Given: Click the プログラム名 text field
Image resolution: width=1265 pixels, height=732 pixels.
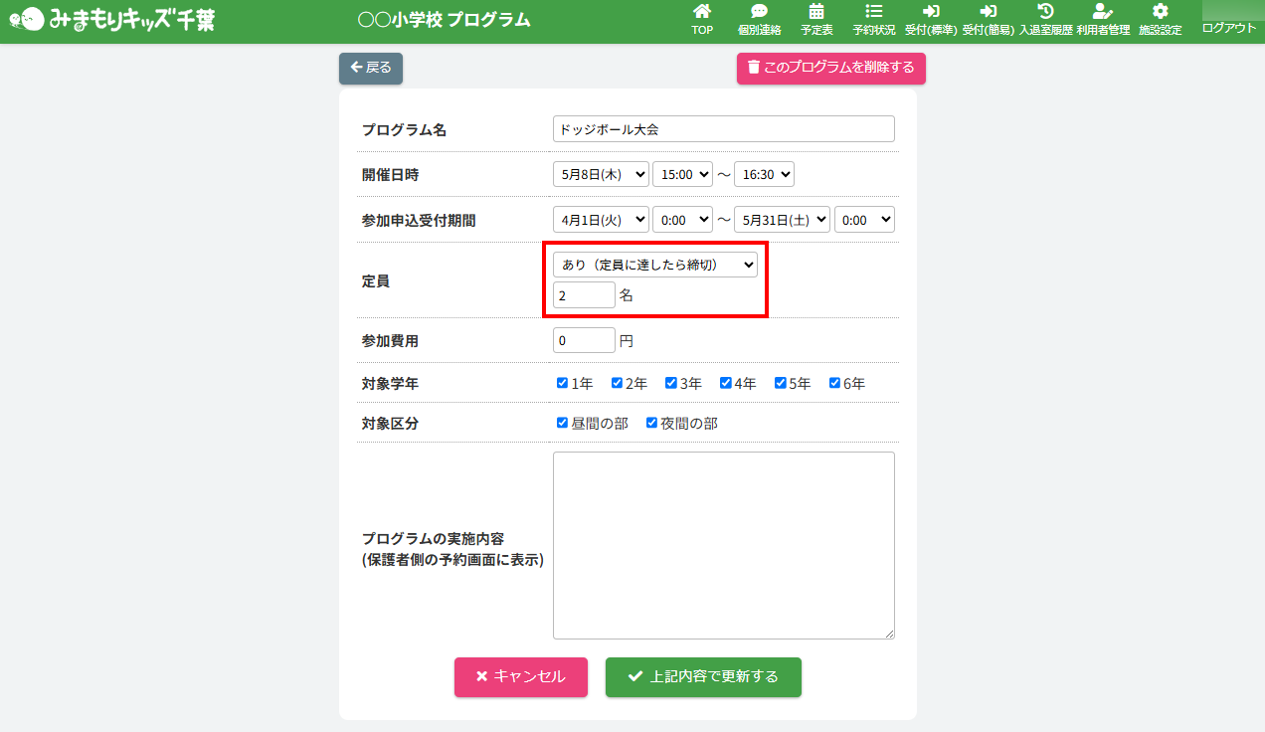Looking at the screenshot, I should coord(723,129).
